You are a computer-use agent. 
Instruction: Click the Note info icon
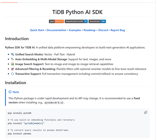[x=10, y=92]
